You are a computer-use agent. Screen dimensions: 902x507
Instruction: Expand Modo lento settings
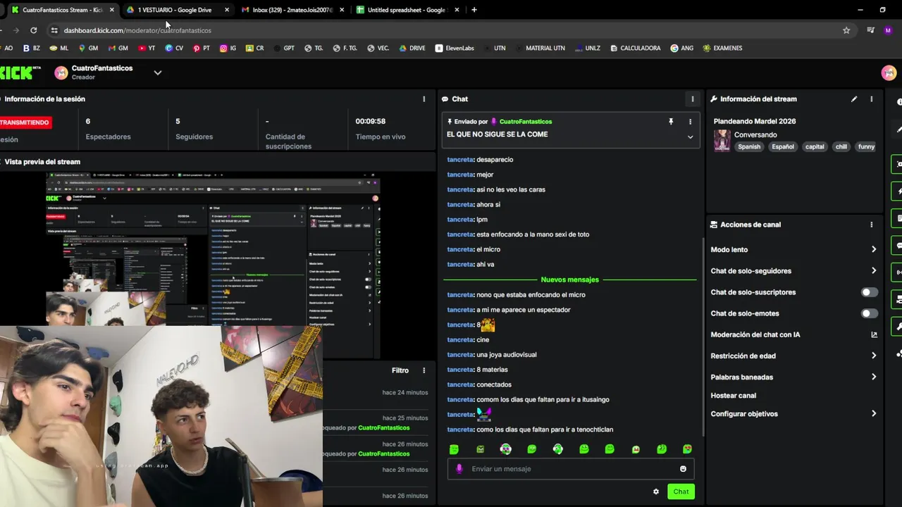pos(874,249)
